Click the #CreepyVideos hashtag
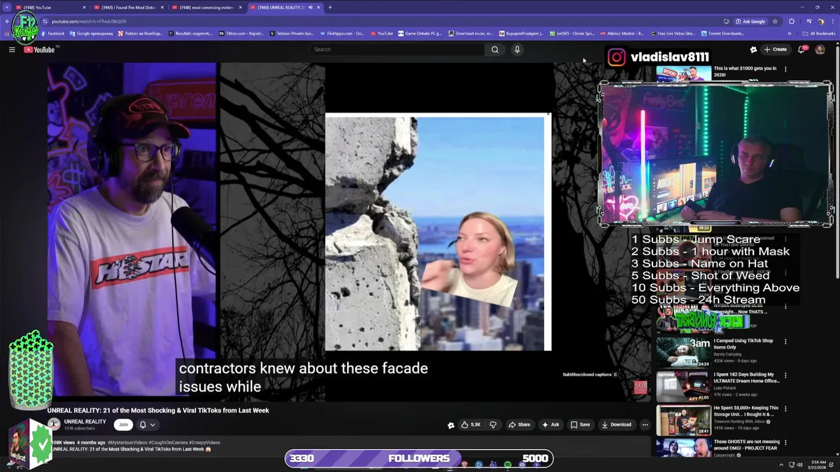 204,442
